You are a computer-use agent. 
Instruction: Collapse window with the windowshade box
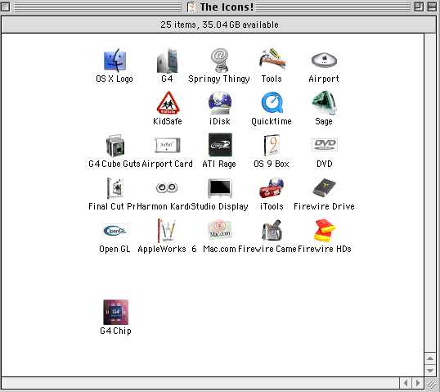click(x=432, y=7)
